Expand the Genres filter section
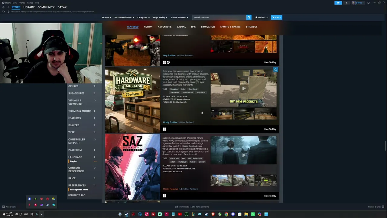Image resolution: width=387 pixels, height=218 pixels. point(82,86)
